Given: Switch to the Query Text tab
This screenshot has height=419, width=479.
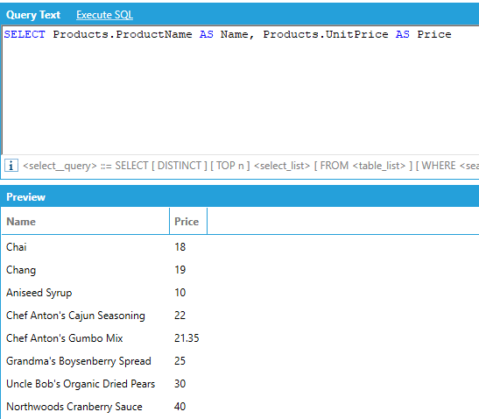Looking at the screenshot, I should click(33, 15).
